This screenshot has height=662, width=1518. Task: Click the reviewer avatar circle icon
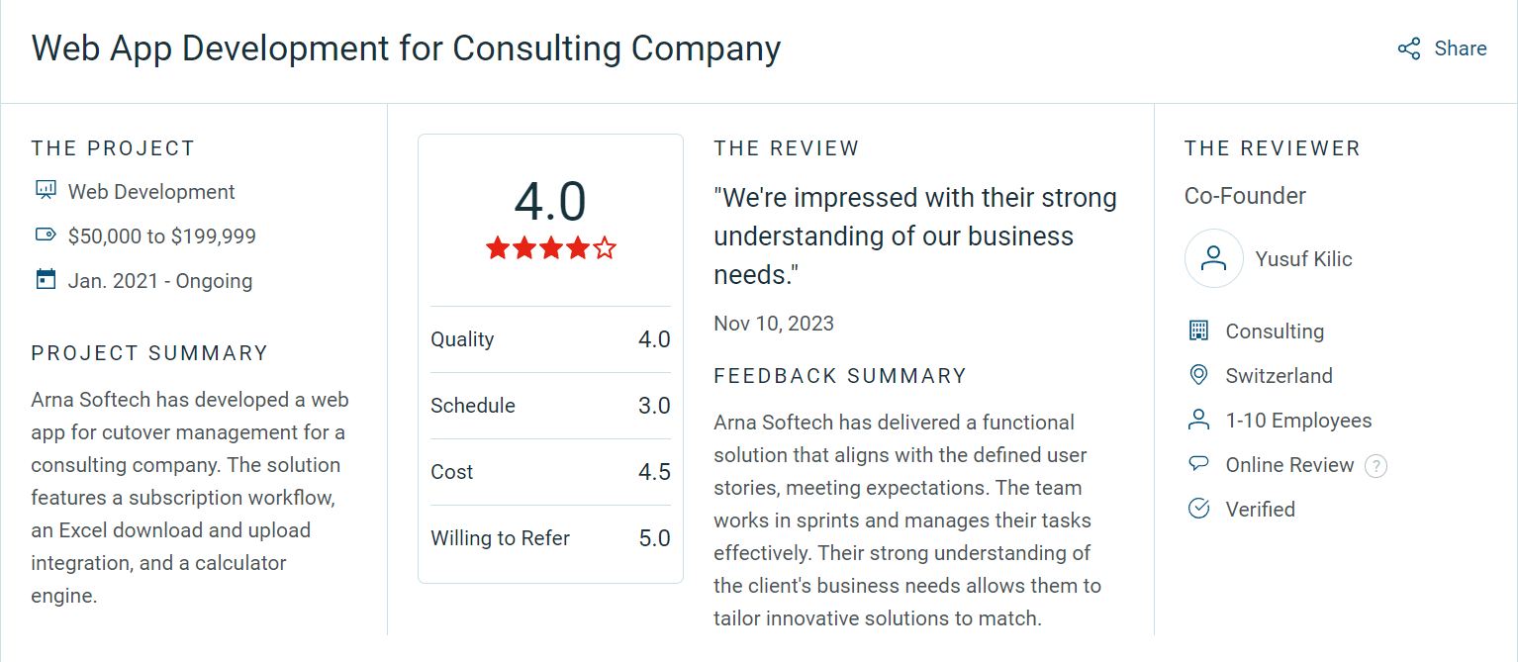coord(1214,258)
